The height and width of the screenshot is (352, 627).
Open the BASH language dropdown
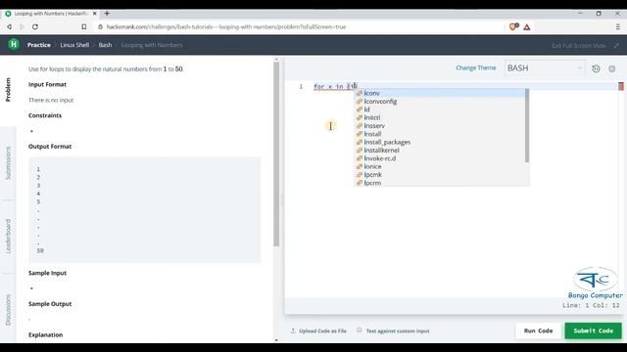[x=545, y=68]
